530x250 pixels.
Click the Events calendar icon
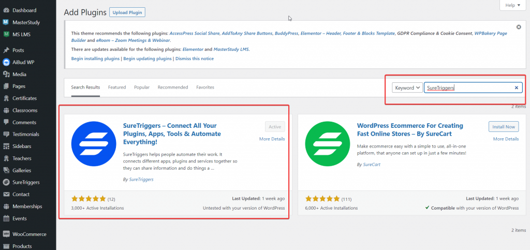point(6,218)
